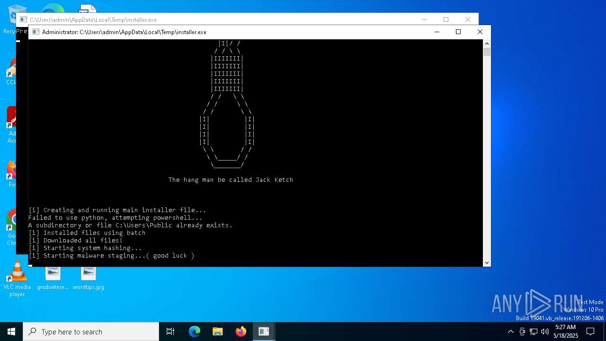Grab the console vertical scrollbar thumb
Image resolution: width=606 pixels, height=341 pixels.
pyautogui.click(x=487, y=52)
